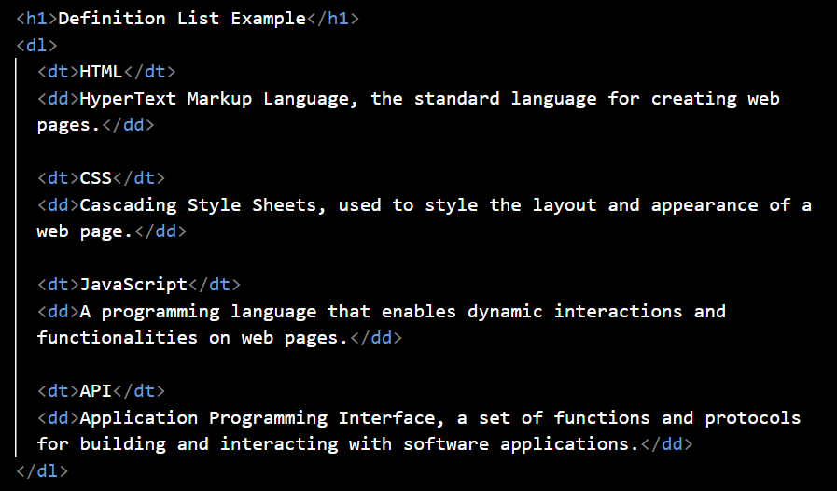Click the word 'HyperText' in first definition
The image size is (837, 491).
click(x=128, y=99)
